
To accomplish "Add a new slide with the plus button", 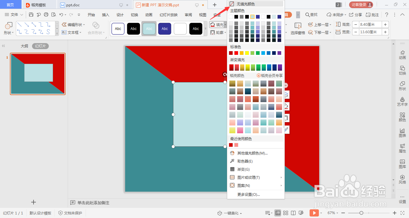I will [x=34, y=202].
